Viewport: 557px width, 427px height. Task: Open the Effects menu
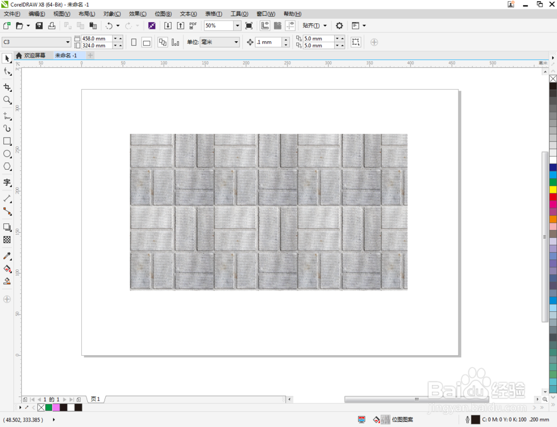[138, 14]
